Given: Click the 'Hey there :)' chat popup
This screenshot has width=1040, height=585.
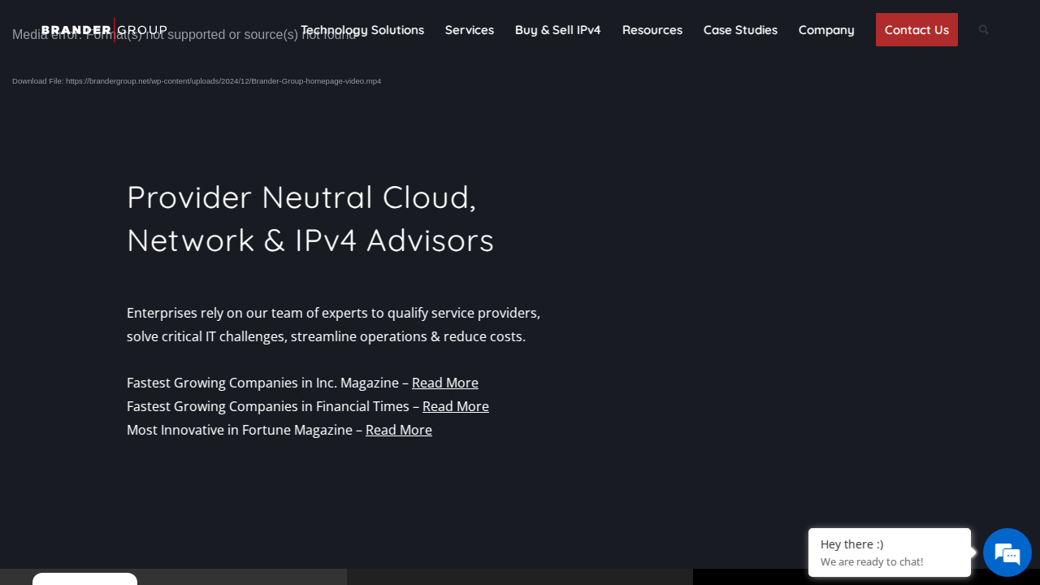Looking at the screenshot, I should (890, 552).
